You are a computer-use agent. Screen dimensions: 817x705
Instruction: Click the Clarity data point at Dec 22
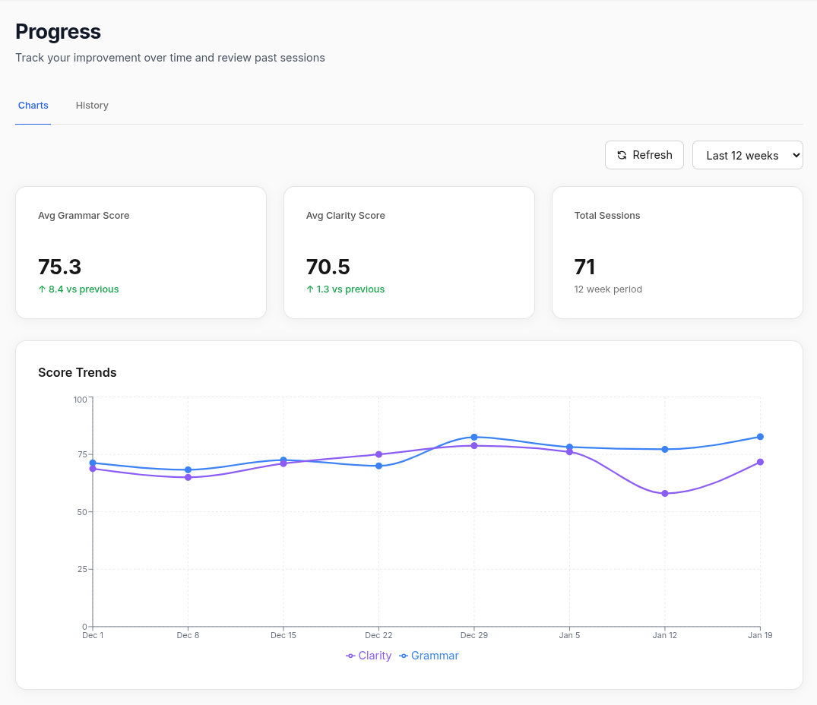tap(378, 454)
